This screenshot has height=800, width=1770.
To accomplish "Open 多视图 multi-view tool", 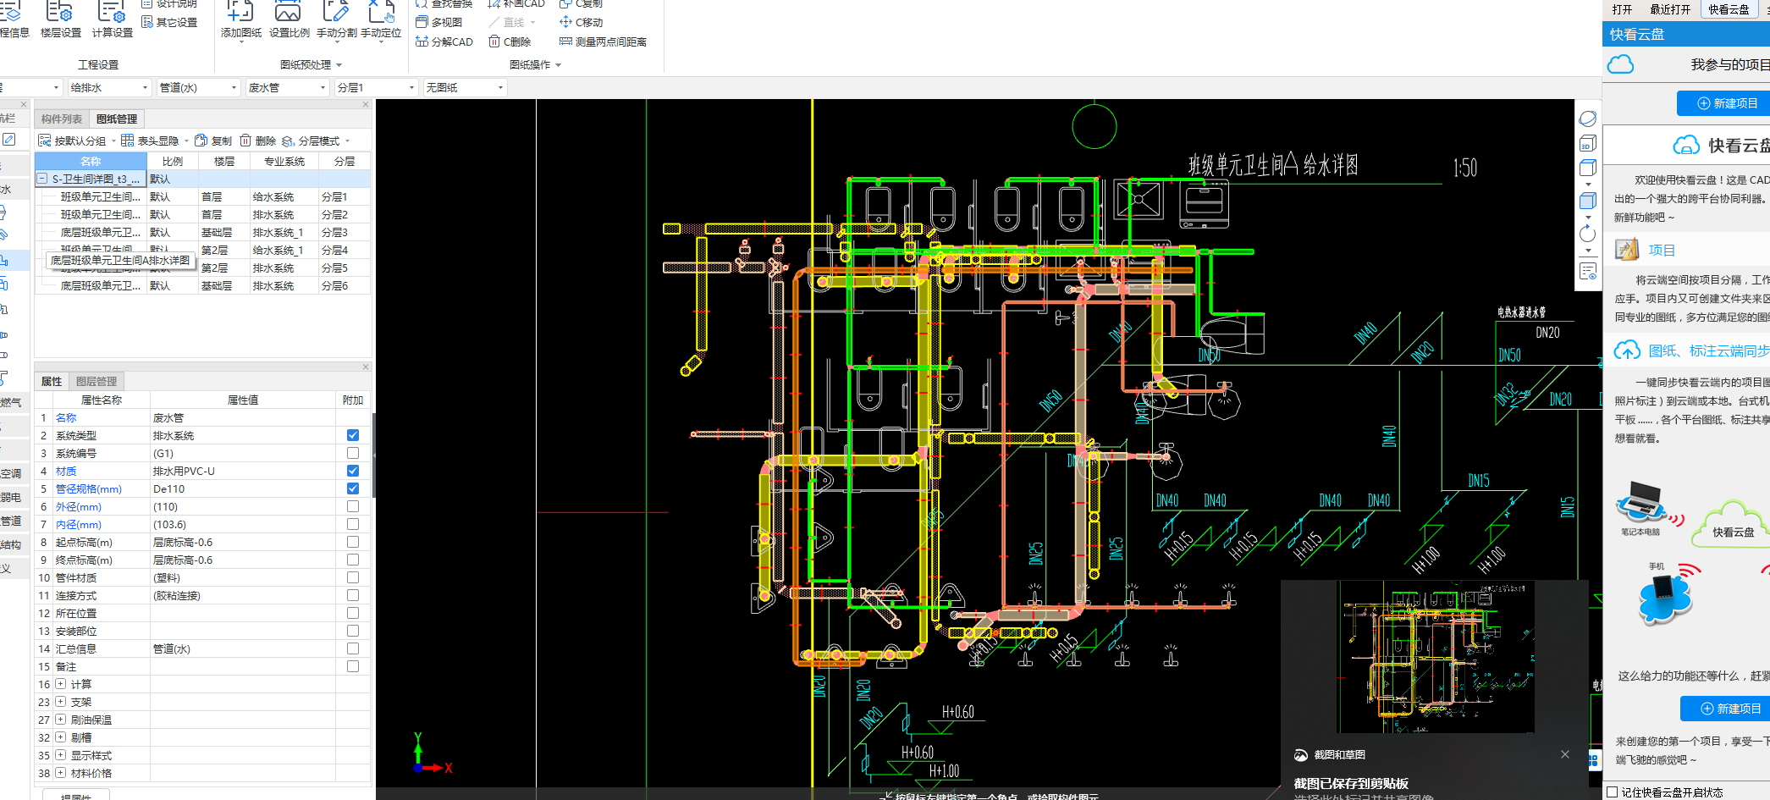I will pos(438,22).
